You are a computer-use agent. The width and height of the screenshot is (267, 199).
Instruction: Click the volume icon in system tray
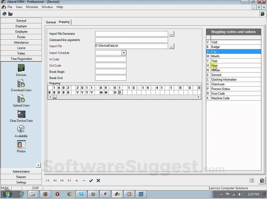[x=240, y=194]
